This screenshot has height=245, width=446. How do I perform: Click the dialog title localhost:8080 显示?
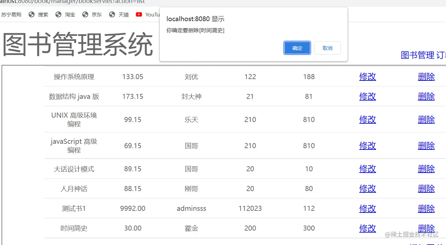pyautogui.click(x=195, y=19)
